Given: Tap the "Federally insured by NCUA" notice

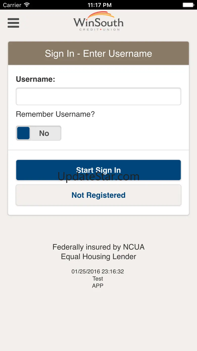Looking at the screenshot, I should tap(98, 247).
